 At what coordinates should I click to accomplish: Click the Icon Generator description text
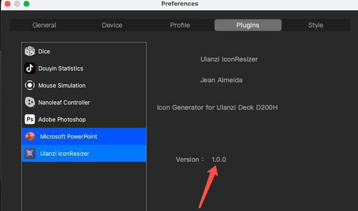pyautogui.click(x=217, y=107)
